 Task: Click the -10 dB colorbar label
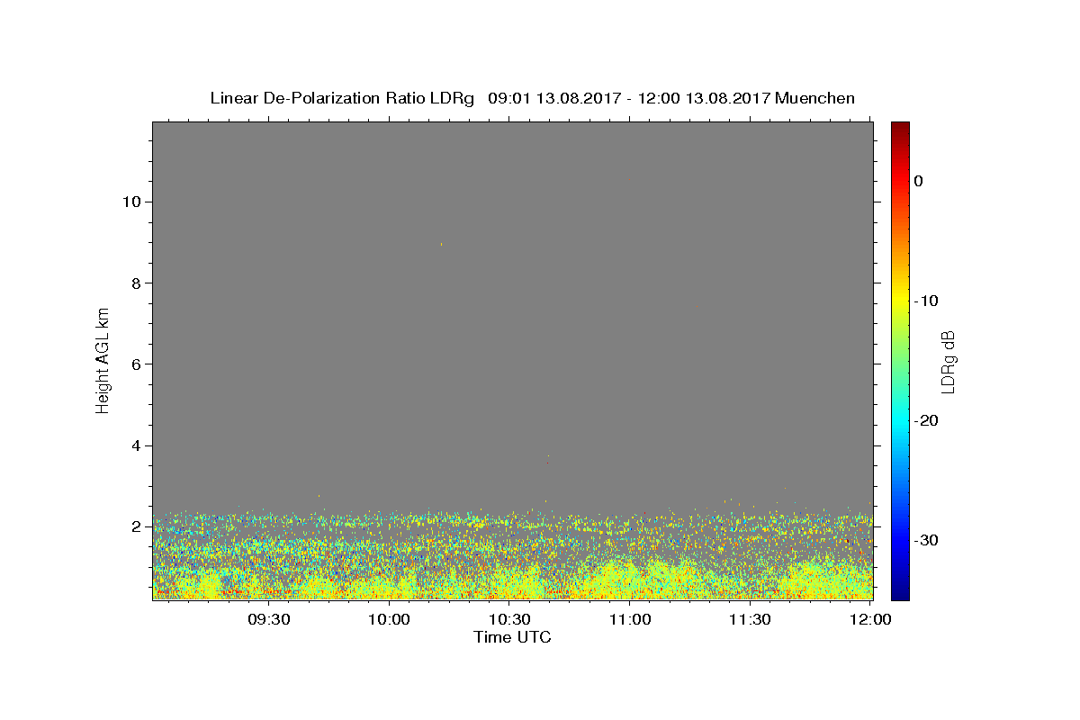pyautogui.click(x=926, y=301)
